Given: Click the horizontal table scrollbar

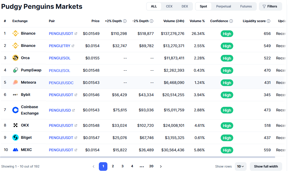Looking at the screenshot, I should tap(138, 157).
